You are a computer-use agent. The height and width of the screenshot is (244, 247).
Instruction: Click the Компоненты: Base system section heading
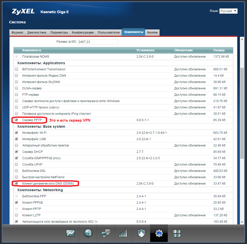coord(41,126)
